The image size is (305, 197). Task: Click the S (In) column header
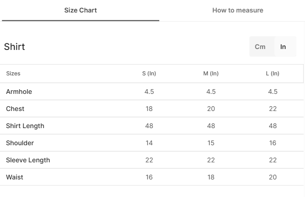tap(149, 74)
